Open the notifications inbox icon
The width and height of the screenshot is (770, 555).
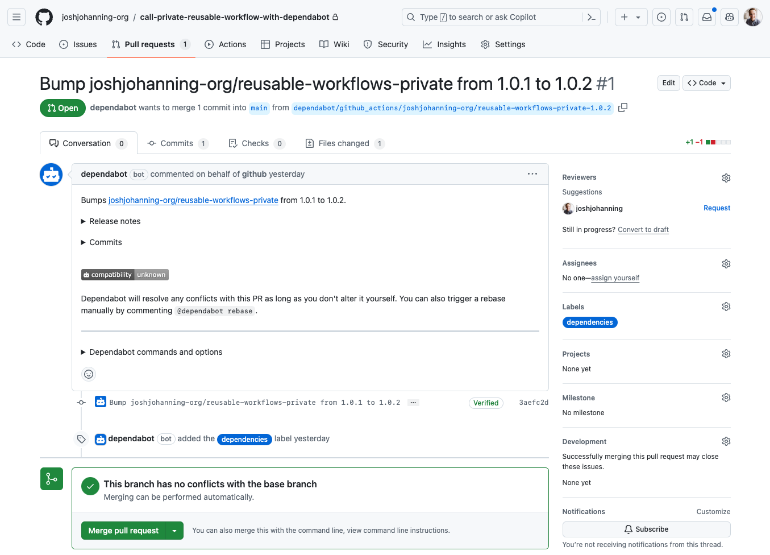pyautogui.click(x=707, y=17)
